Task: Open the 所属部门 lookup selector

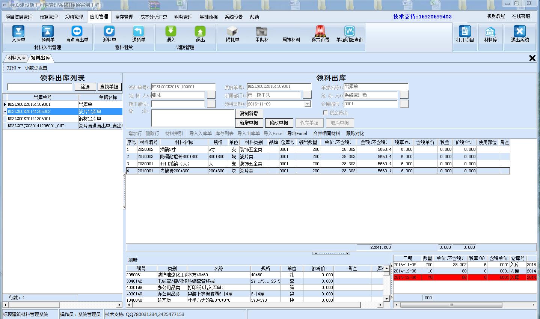Action: coord(307,95)
